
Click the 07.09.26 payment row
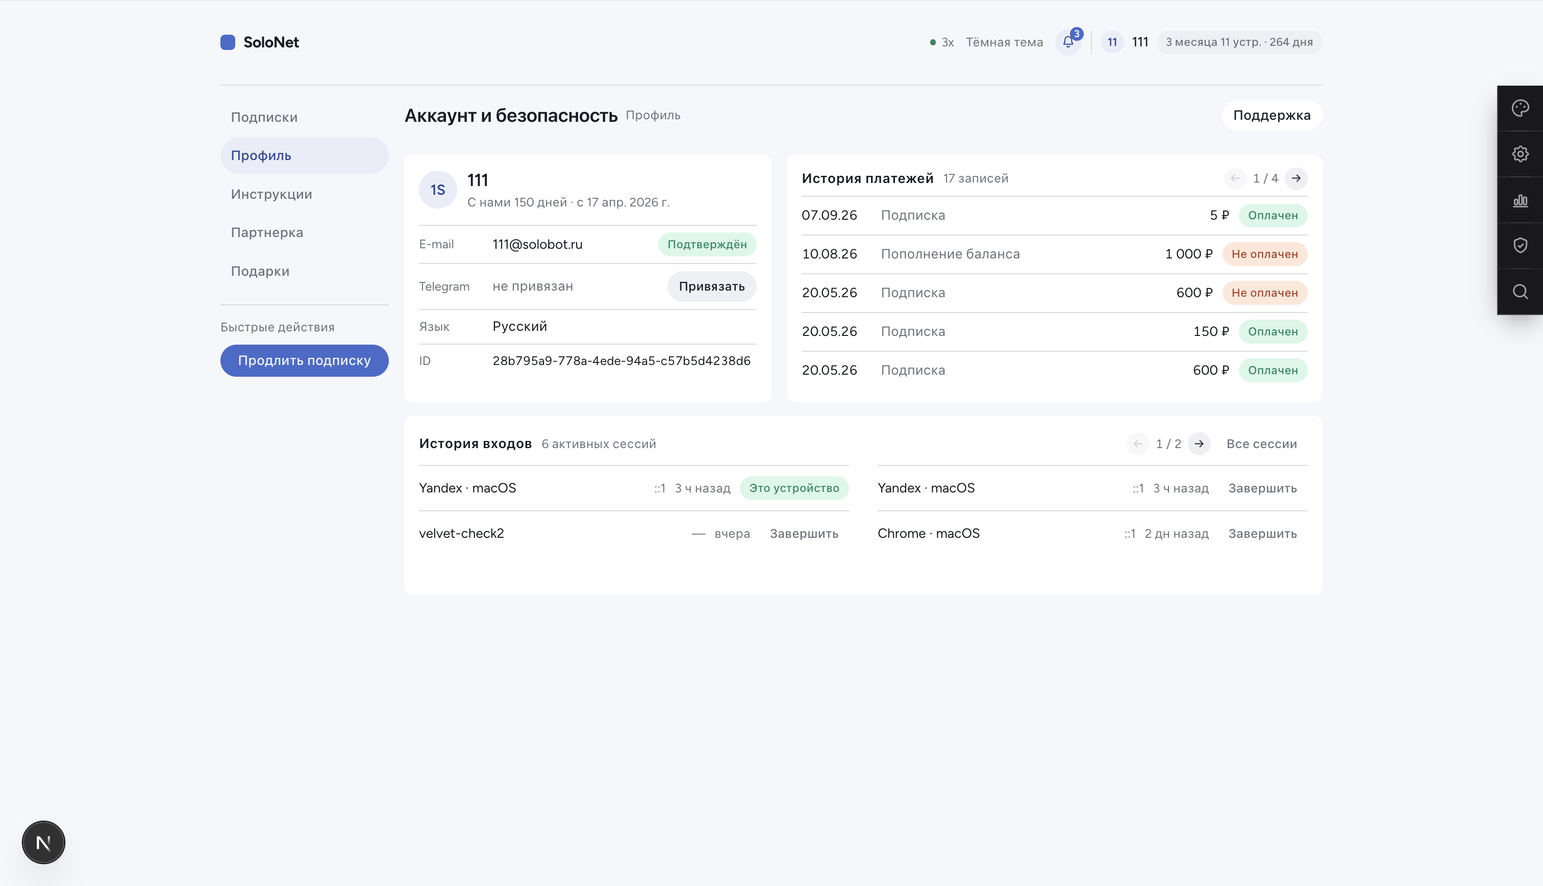(x=1054, y=216)
